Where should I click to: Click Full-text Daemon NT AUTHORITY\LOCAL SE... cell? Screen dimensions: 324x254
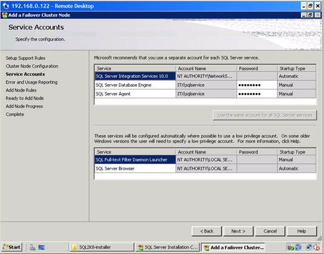coord(206,159)
